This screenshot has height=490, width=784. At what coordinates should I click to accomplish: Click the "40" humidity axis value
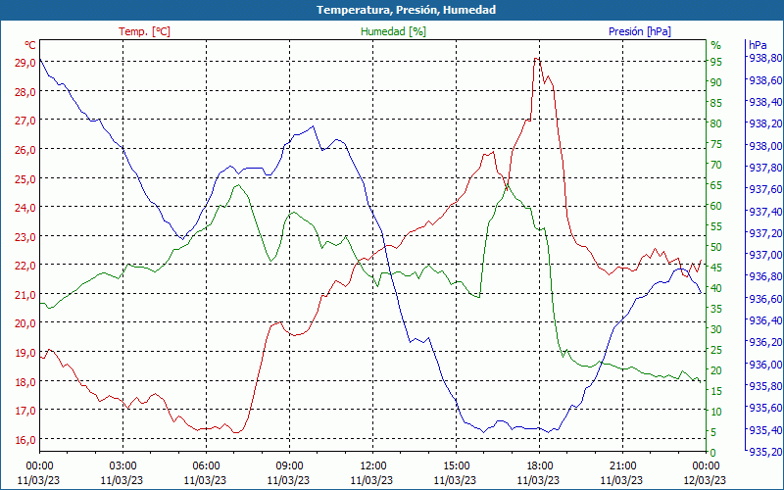click(x=716, y=288)
